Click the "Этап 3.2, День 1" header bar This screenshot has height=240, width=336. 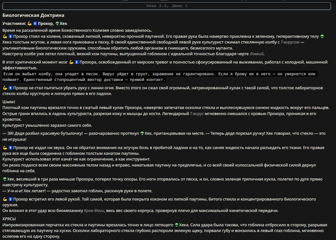(x=166, y=6)
